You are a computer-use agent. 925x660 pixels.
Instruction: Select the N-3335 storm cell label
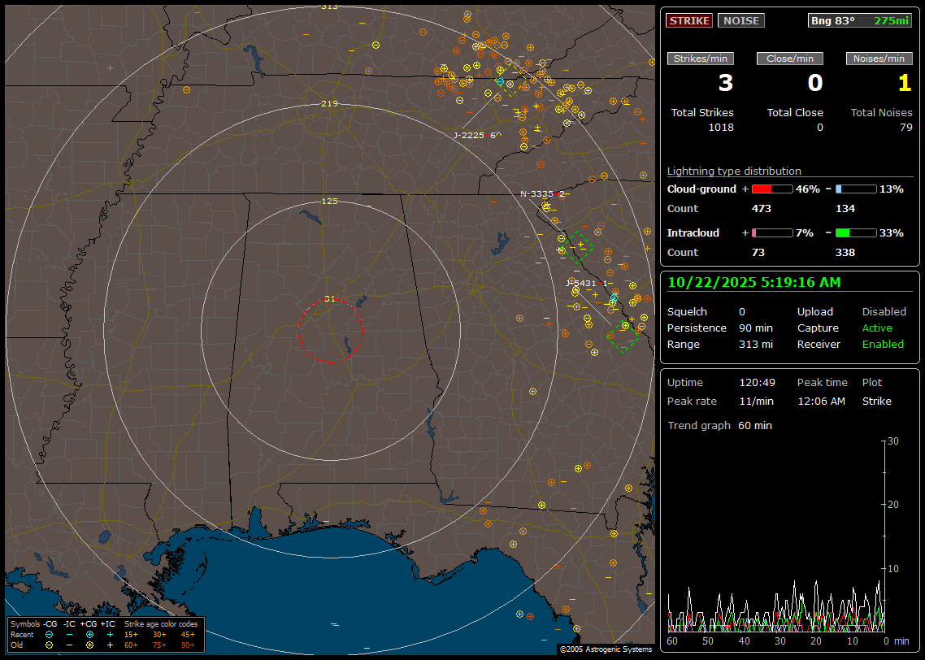(536, 194)
